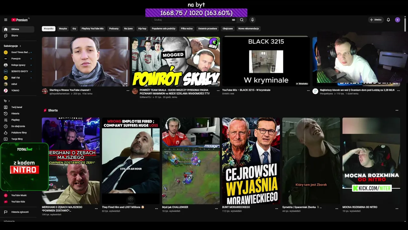Go to Główna in the sidebar

click(x=18, y=29)
